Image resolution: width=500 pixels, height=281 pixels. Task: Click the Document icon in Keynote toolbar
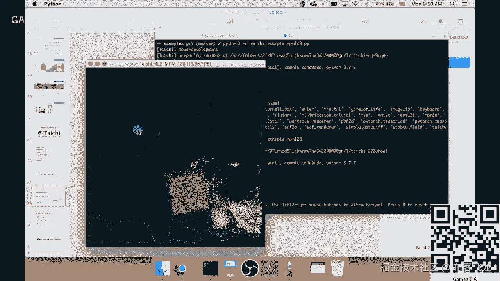tap(461, 21)
